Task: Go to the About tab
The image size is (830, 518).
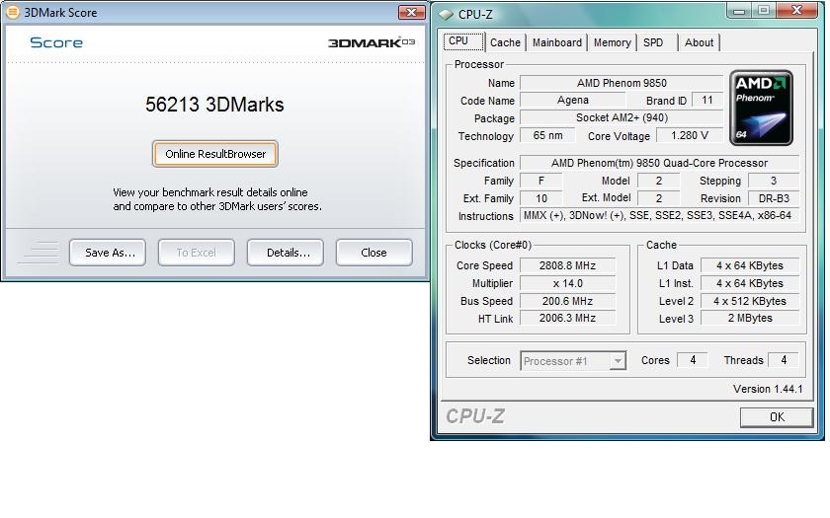Action: point(699,42)
